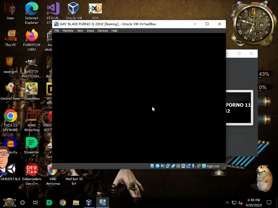The image size is (278, 208).
Task: Select the Audacity desktop shortcut
Action: pos(11,145)
